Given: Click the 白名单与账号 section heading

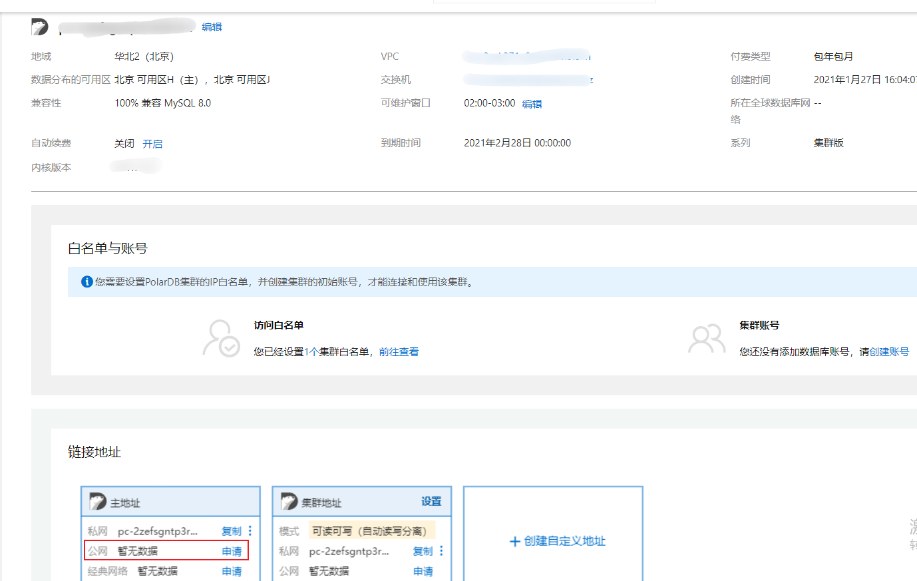Looking at the screenshot, I should 108,248.
